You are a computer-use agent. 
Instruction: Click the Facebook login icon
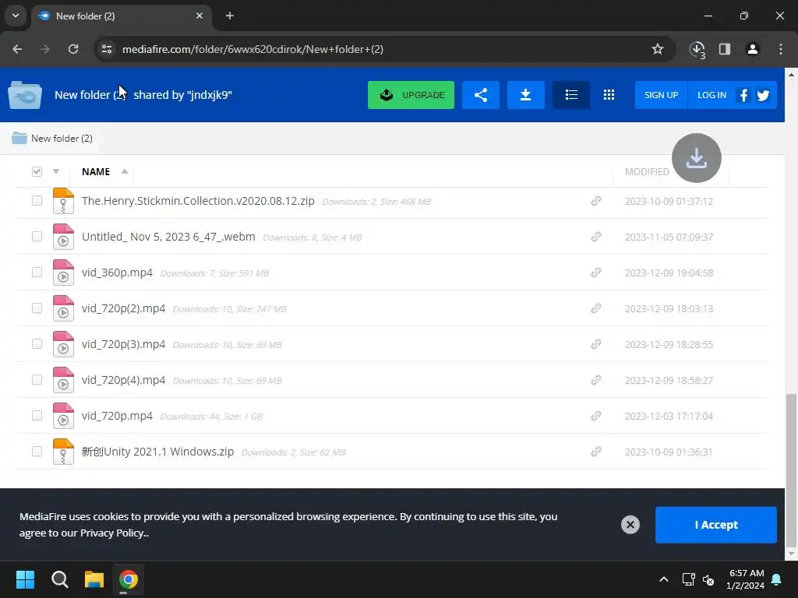click(x=743, y=95)
